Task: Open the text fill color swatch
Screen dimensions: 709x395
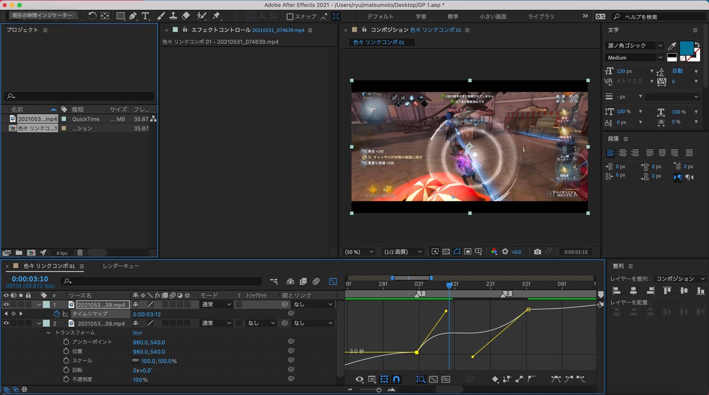Action: pyautogui.click(x=687, y=48)
